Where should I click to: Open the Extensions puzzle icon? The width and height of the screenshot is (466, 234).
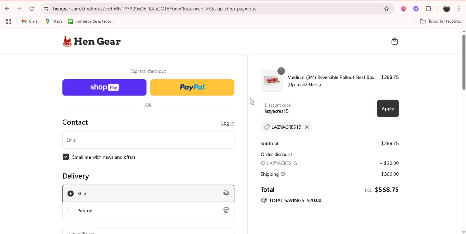click(x=428, y=9)
